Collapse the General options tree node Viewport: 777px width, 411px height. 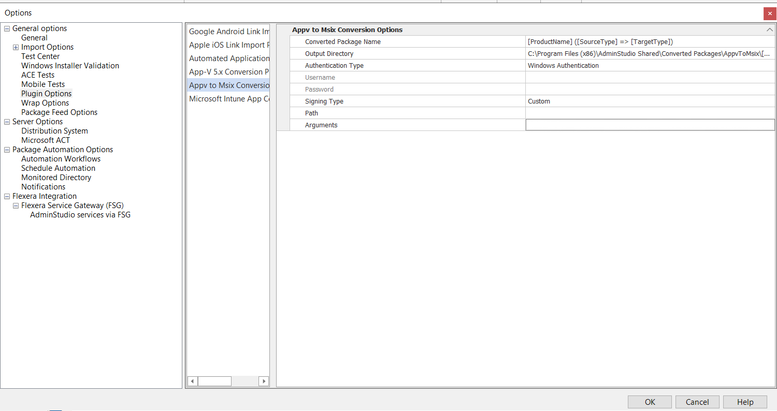coord(7,29)
